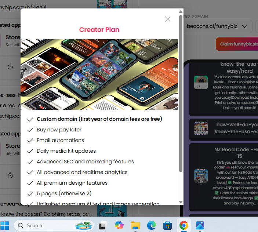The image size is (258, 232).
Task: Open how-well-do-you-know-the-usa product title
Action: [x=236, y=128]
